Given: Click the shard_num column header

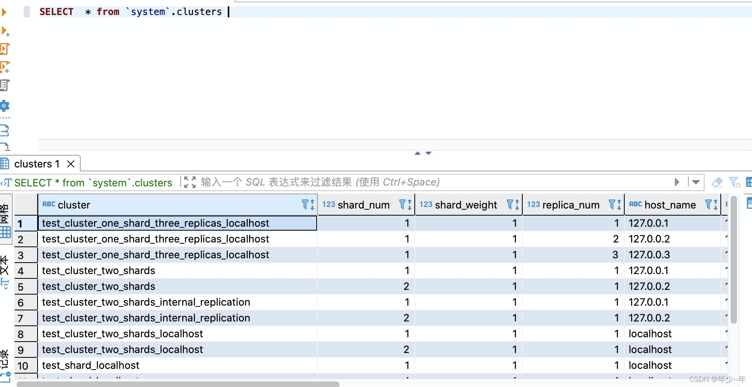Looking at the screenshot, I should click(366, 205).
